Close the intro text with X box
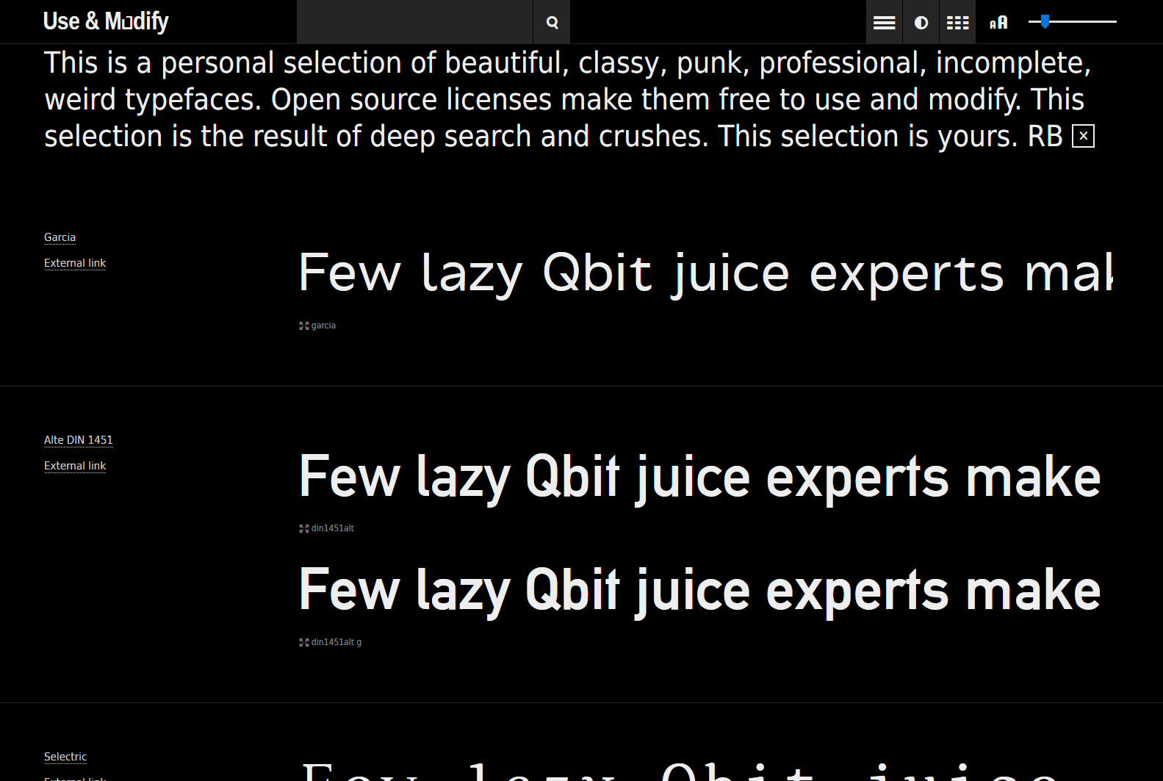 [1083, 136]
